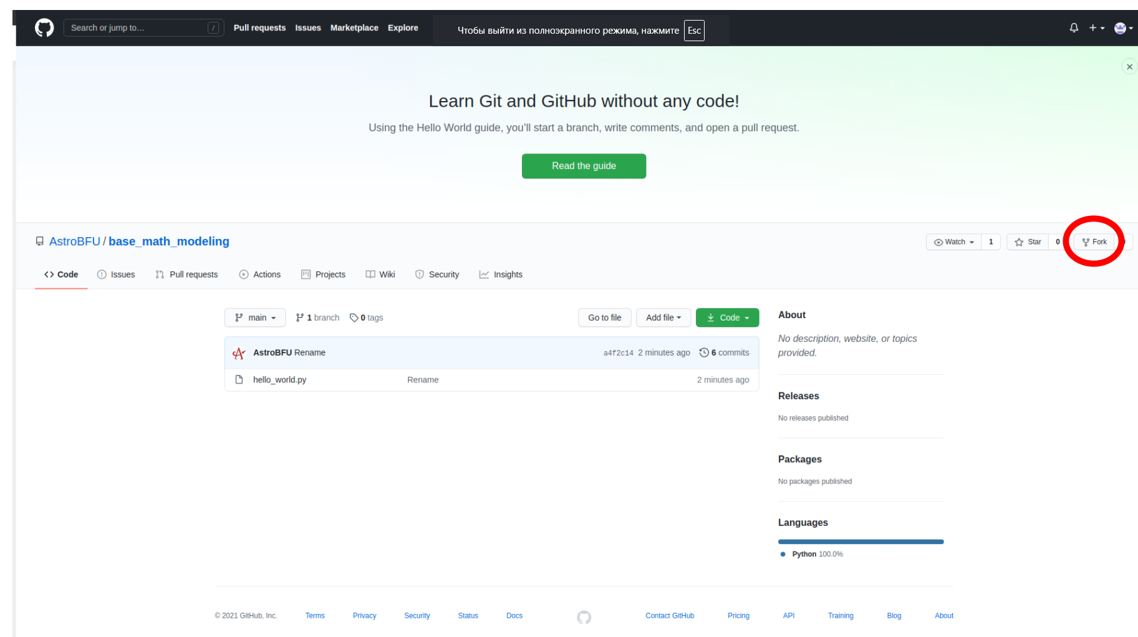Click the file icon beside hello_world.py

point(239,379)
